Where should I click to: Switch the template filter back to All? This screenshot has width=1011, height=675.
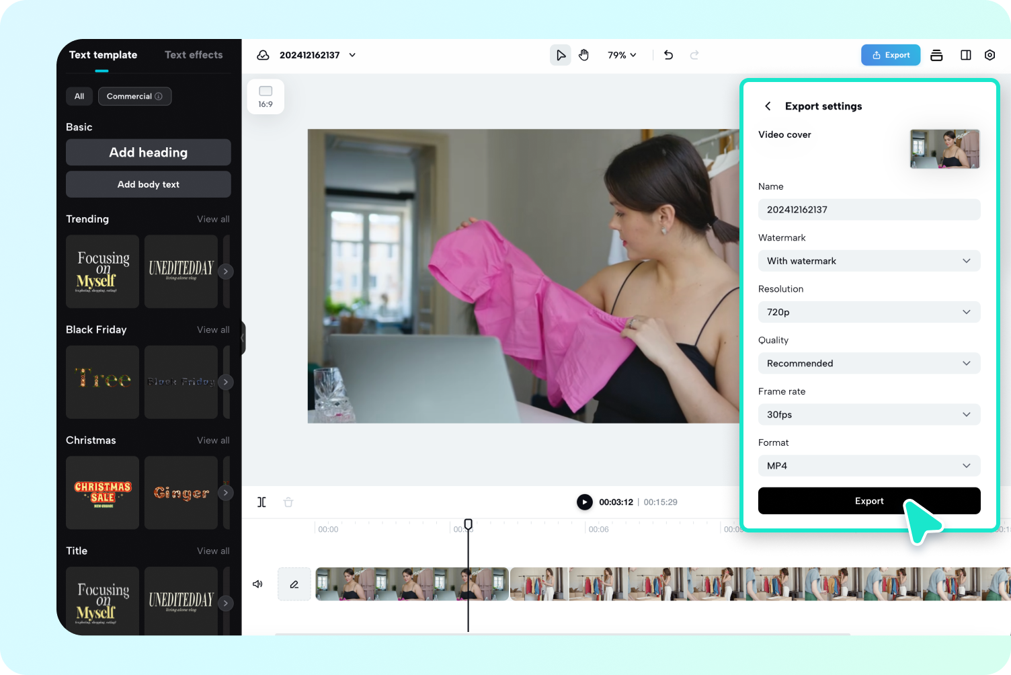click(x=79, y=96)
